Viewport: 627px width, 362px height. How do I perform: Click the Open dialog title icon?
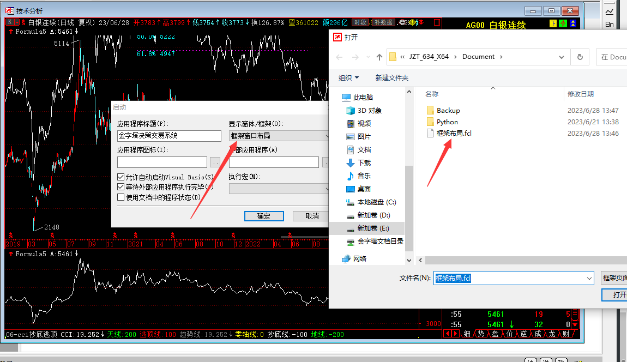337,37
